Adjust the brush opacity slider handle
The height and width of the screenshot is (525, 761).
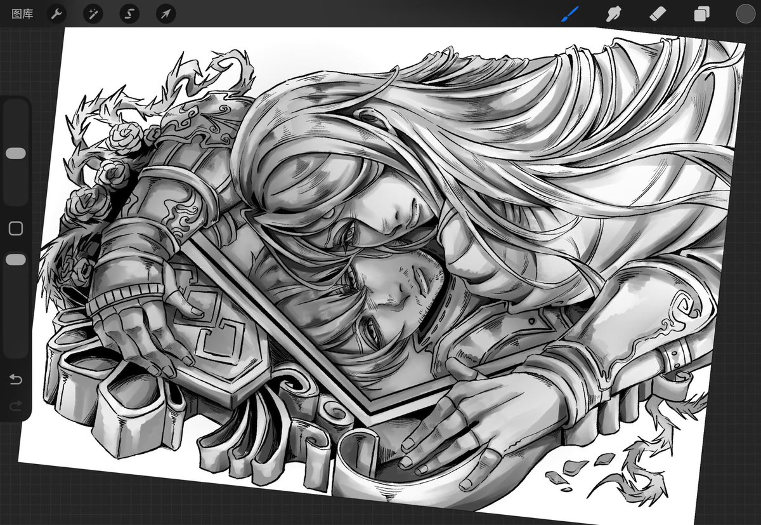click(15, 260)
